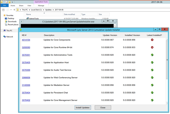Viewport: 170px width, 114px height.
Task: Open KB link 3070404
Action: (26, 93)
